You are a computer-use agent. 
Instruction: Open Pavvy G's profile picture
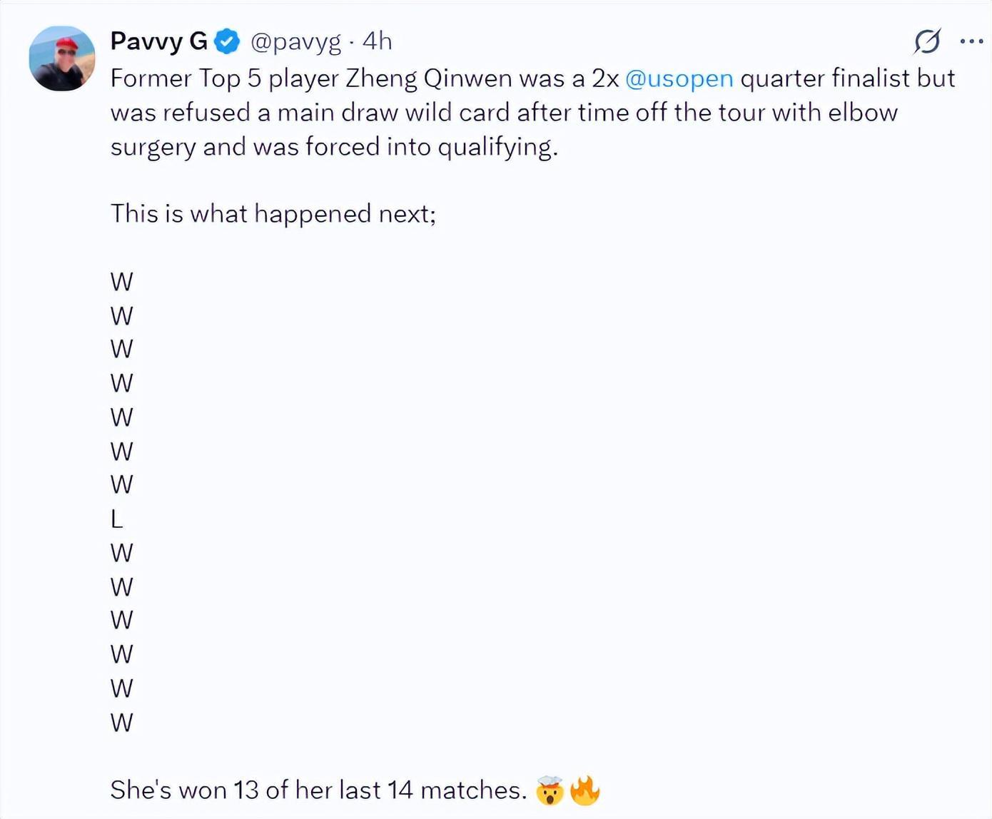coord(61,58)
